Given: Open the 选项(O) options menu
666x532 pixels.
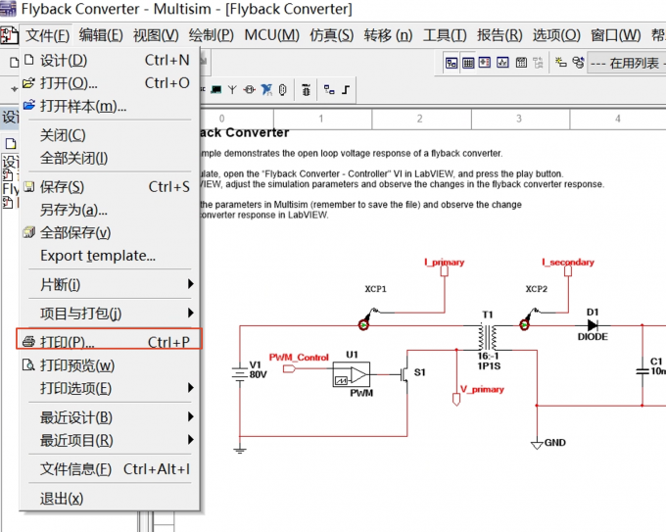Looking at the screenshot, I should click(x=556, y=35).
